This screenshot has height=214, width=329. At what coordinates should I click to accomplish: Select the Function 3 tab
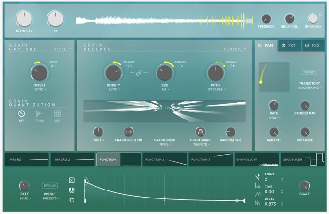[x=211, y=159]
